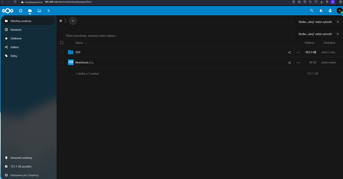
Task: Click the browser heart favorites icon
Action: (316, 2)
